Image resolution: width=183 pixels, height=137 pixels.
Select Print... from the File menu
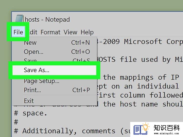pos(57,90)
